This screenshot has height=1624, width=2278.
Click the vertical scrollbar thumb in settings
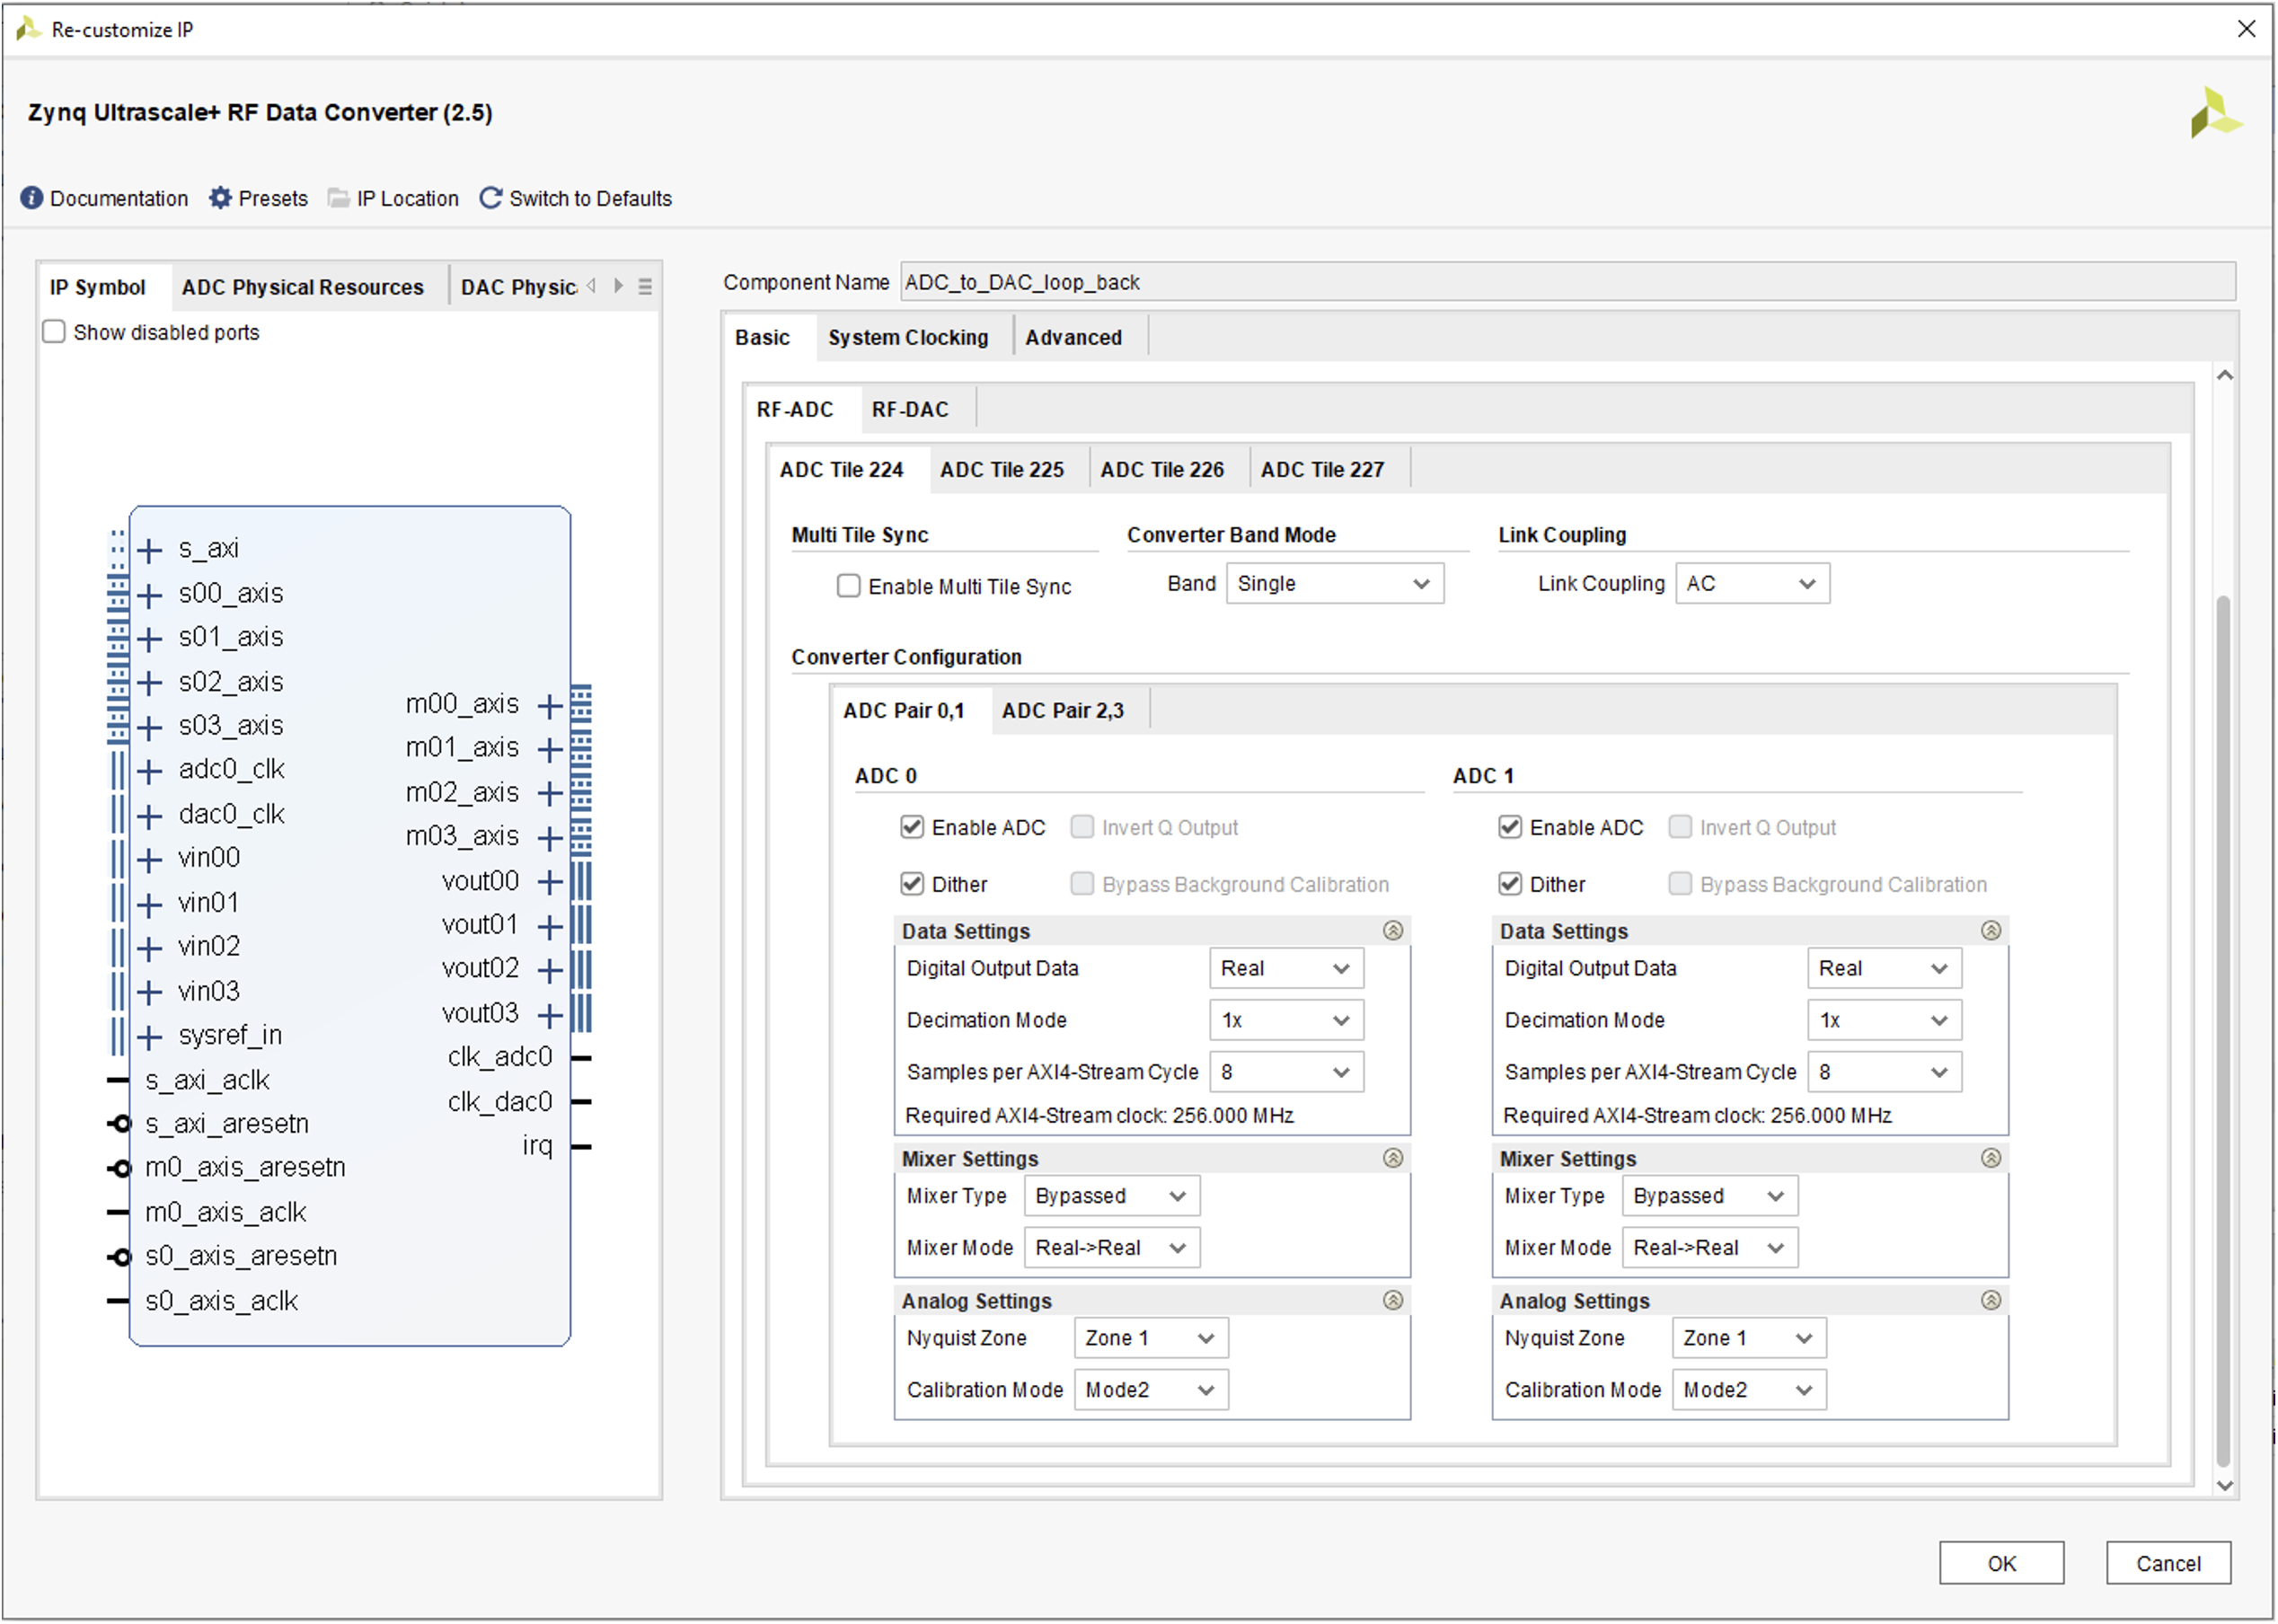pos(2223,1030)
